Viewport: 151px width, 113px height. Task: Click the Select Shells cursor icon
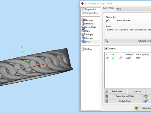107,91
